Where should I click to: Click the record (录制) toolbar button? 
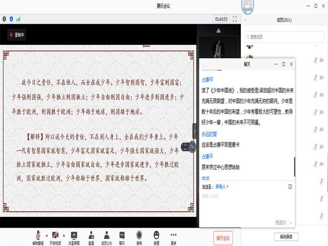pyautogui.click(x=139, y=238)
